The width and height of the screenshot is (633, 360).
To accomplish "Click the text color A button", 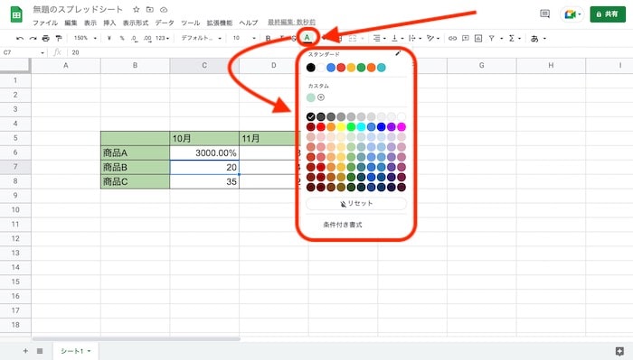I will [x=307, y=38].
